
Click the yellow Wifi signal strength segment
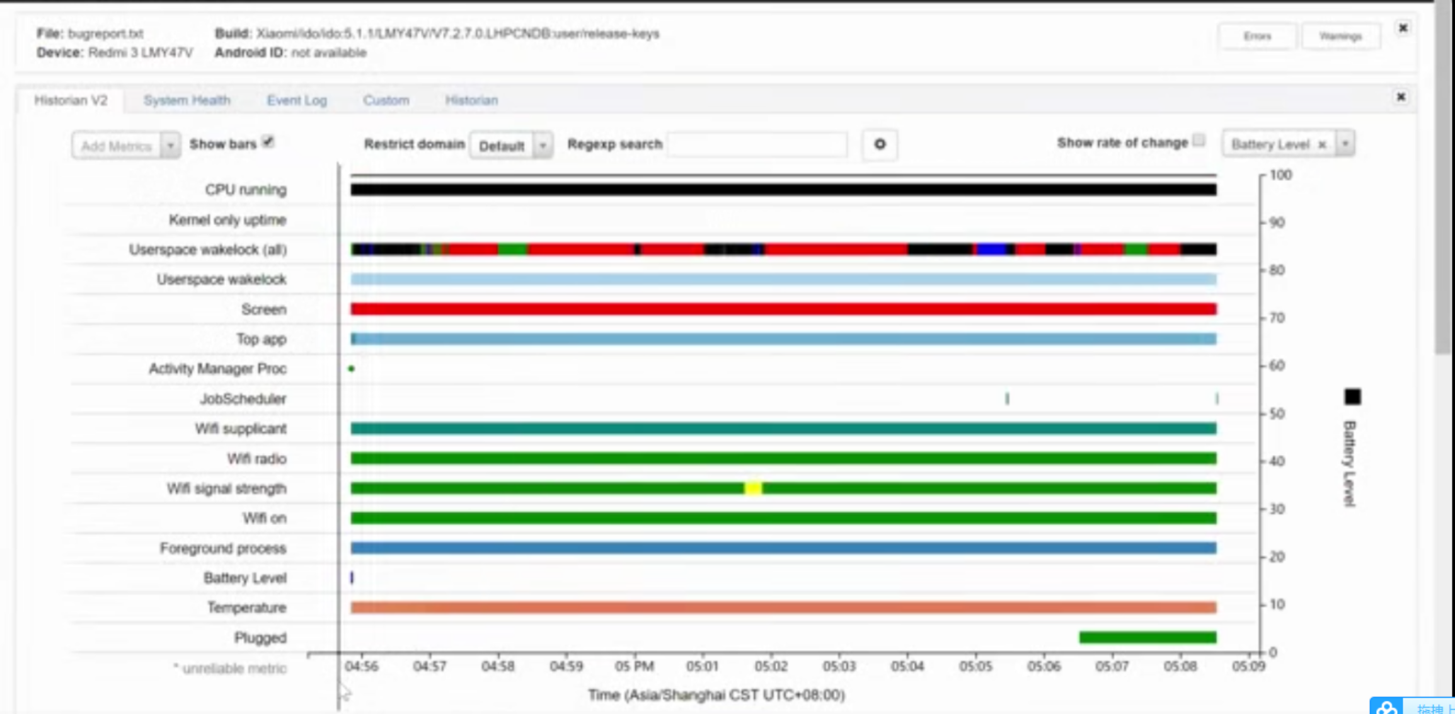pos(753,488)
